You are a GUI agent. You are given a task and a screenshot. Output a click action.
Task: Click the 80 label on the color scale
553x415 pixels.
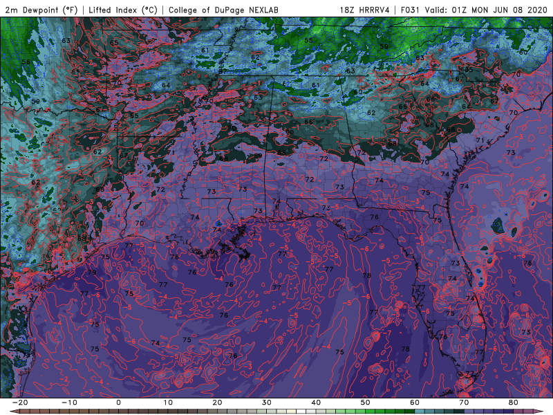(514, 403)
